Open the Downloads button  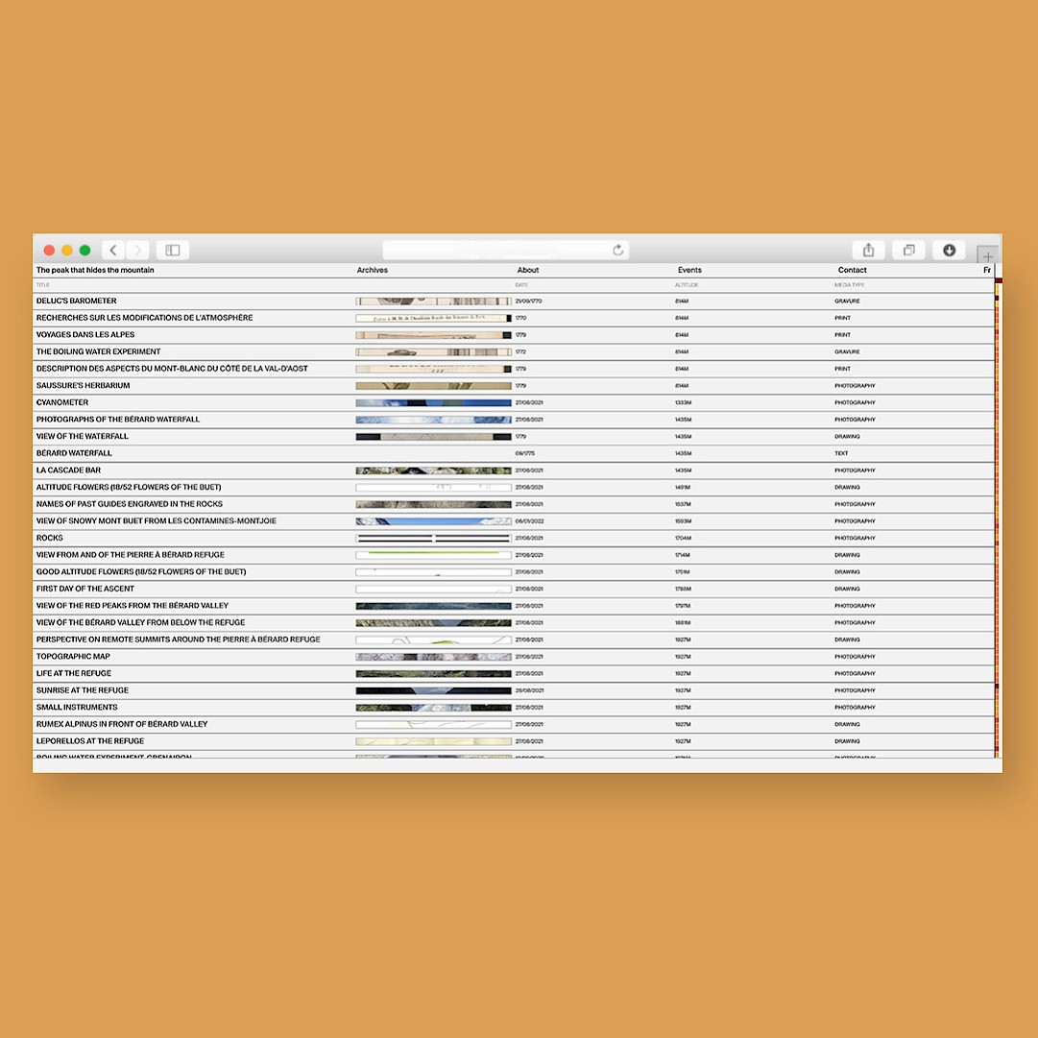tap(949, 251)
